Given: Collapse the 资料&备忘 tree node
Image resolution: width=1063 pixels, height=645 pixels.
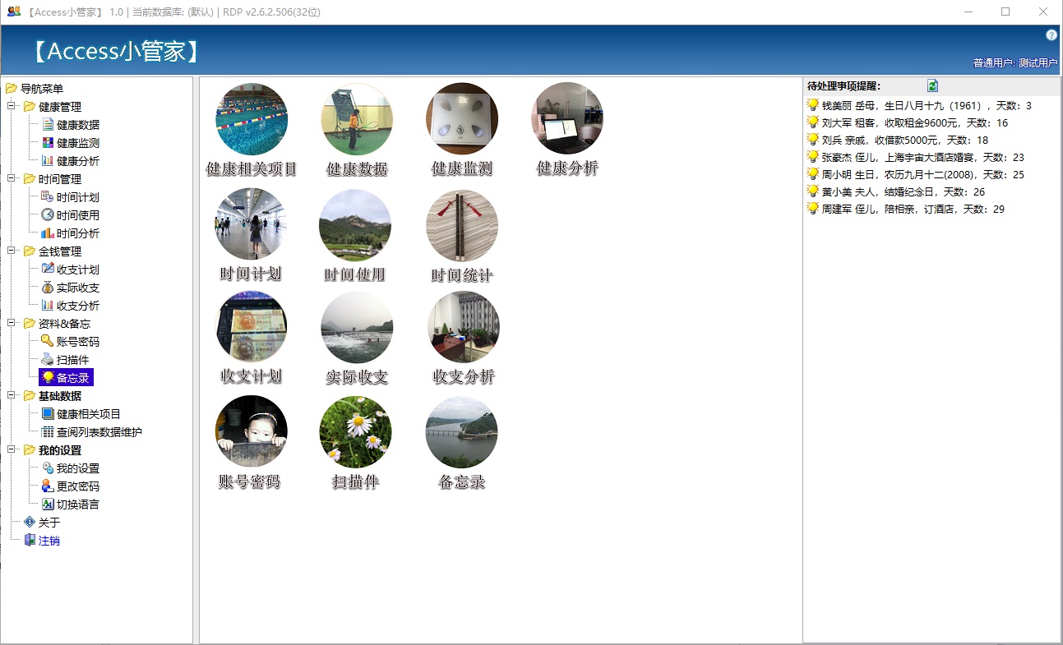Looking at the screenshot, I should [x=12, y=323].
